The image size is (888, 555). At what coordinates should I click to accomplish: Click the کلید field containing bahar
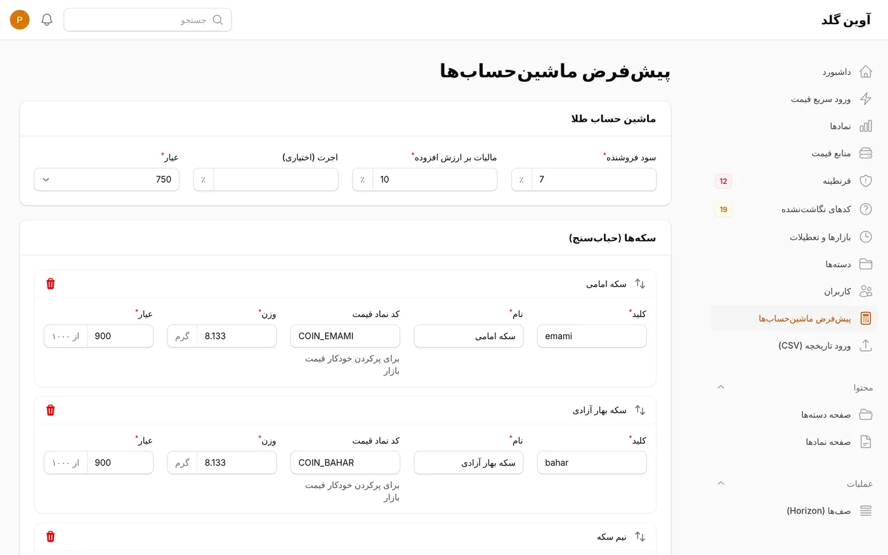pyautogui.click(x=592, y=462)
